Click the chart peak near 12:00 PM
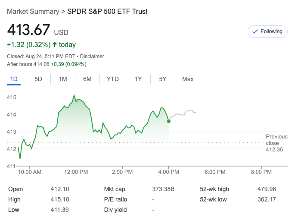Viewport: 298px width, 217px height. click(74, 95)
